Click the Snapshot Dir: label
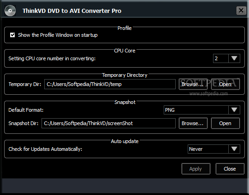Image resolution: width=249 pixels, height=195 pixels. point(24,123)
